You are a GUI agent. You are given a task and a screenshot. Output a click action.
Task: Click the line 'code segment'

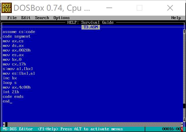[x=16, y=36]
